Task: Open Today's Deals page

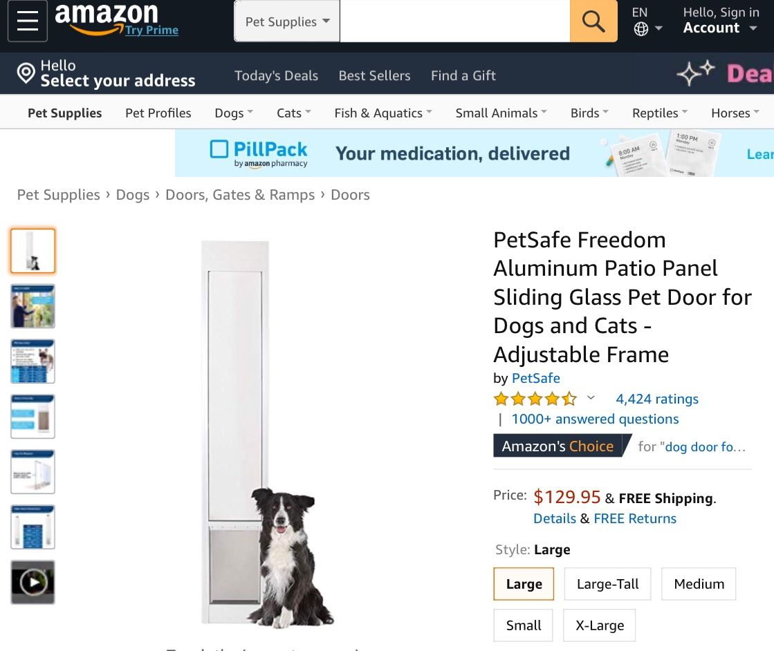Action: (x=276, y=75)
